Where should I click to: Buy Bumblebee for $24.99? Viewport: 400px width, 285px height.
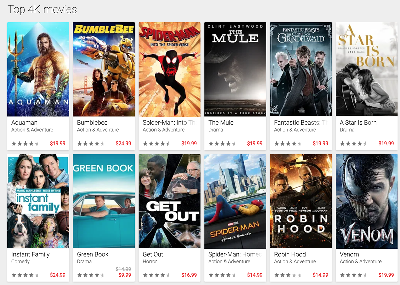(123, 144)
